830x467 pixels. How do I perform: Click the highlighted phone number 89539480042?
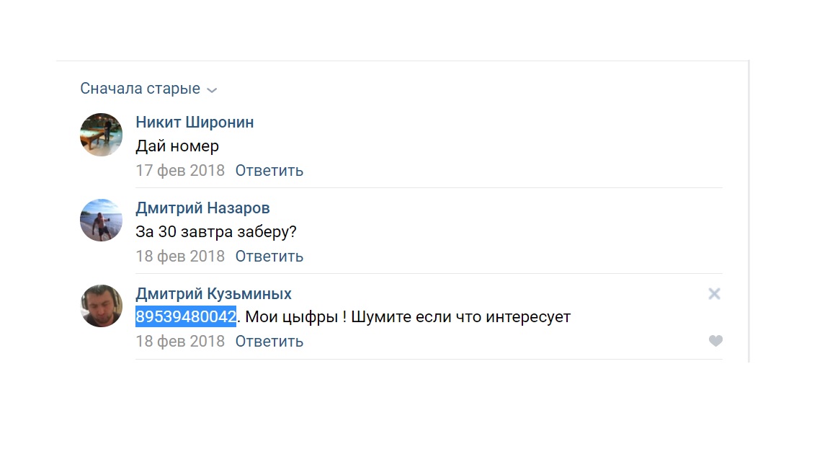pos(186,316)
